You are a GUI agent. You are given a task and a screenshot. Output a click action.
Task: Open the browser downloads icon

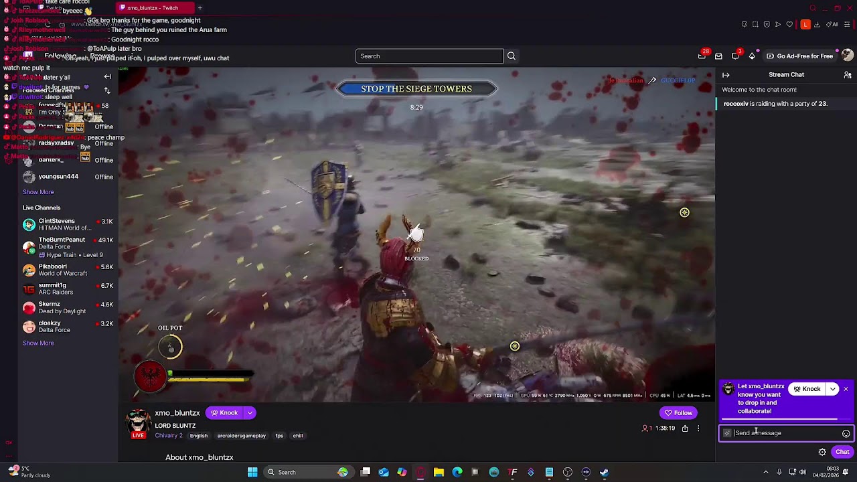tap(817, 25)
